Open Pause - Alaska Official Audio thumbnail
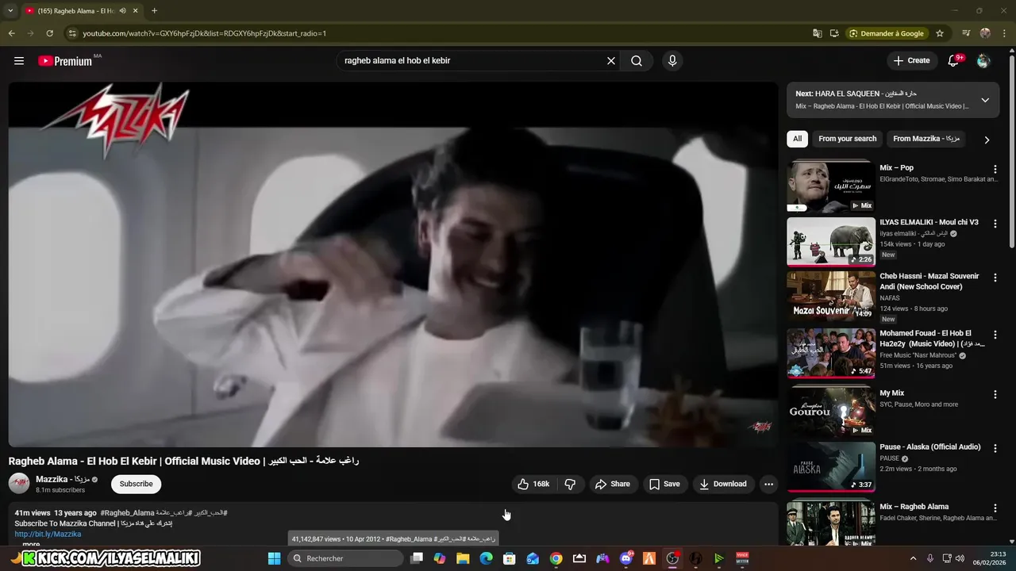This screenshot has height=571, width=1016. tap(831, 466)
